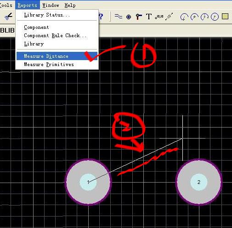Select the Place Full Circle tool
Viewport: 232px width, 228px height.
click(215, 17)
